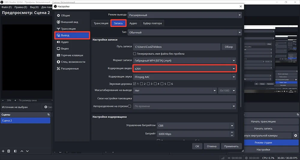Delete selected scene with trash icon
300x160 pixels.
(x=9, y=151)
